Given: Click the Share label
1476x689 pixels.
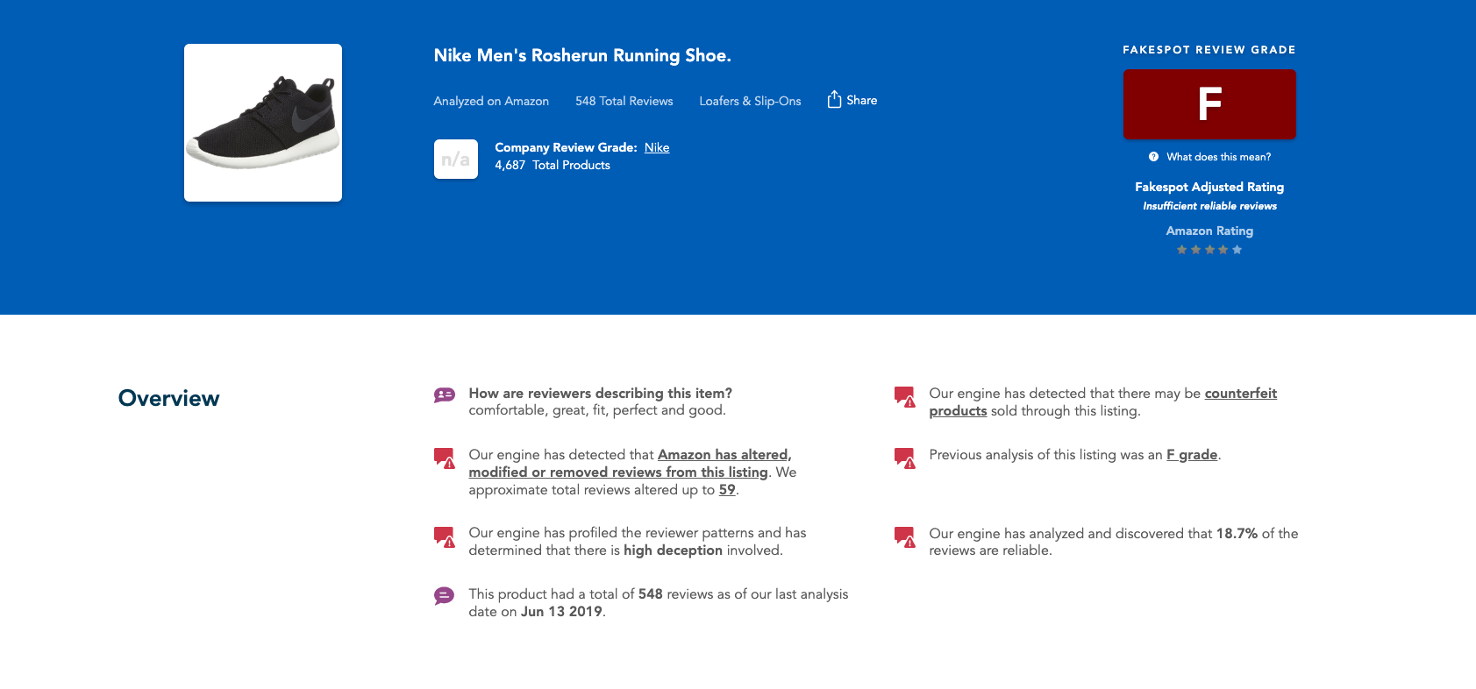Looking at the screenshot, I should pyautogui.click(x=862, y=100).
